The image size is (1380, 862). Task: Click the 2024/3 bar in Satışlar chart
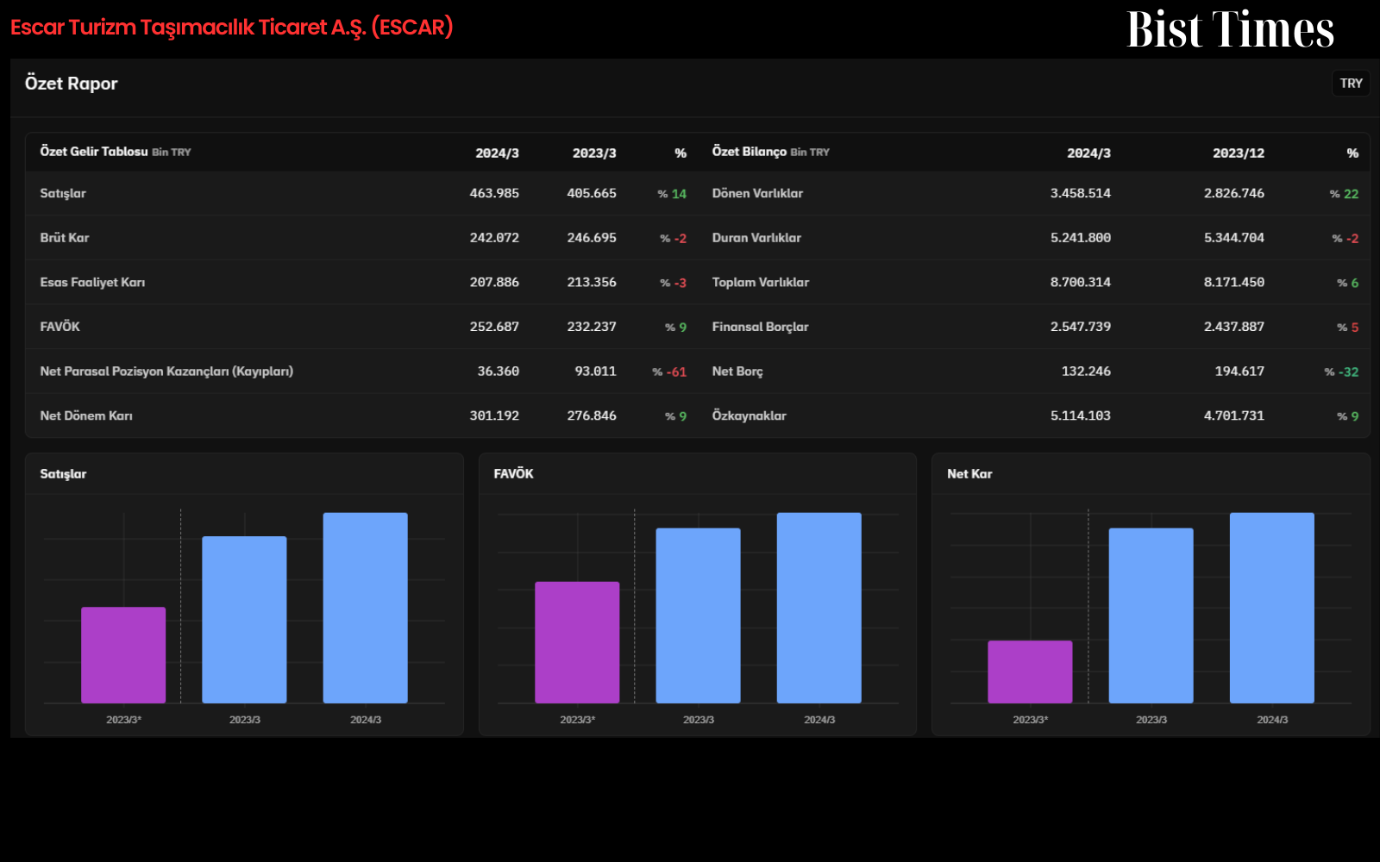pos(366,608)
